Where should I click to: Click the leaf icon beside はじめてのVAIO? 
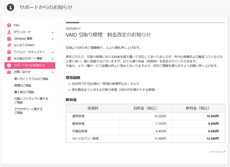[9, 45]
